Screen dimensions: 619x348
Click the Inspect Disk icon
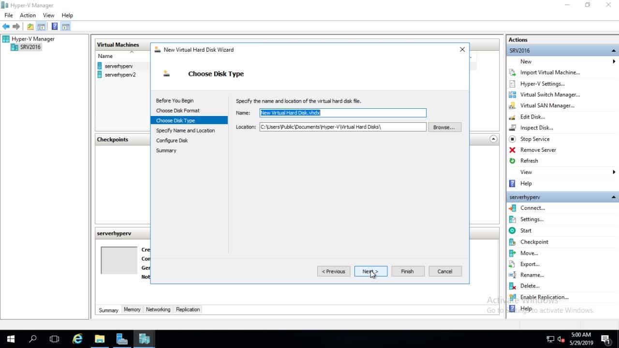point(512,128)
